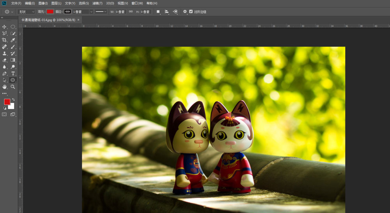Select the Crop tool
This screenshot has width=390, height=213.
pos(5,40)
